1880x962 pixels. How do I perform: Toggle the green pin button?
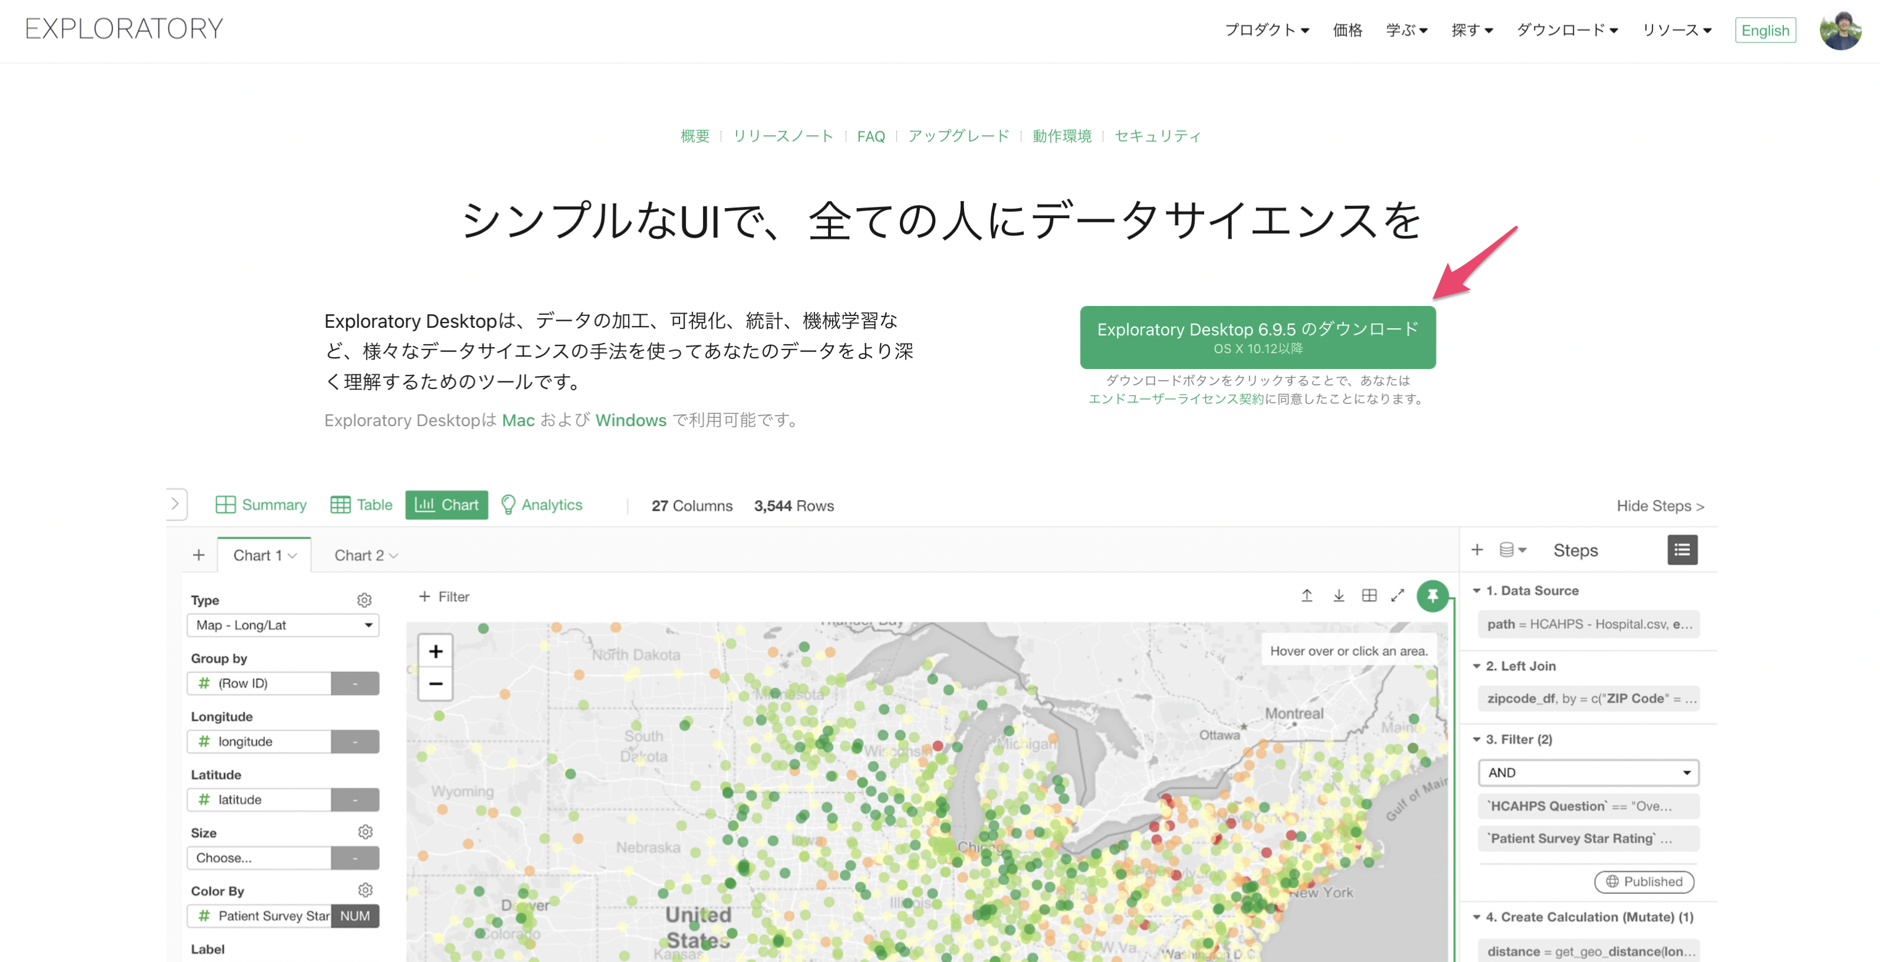coord(1432,597)
